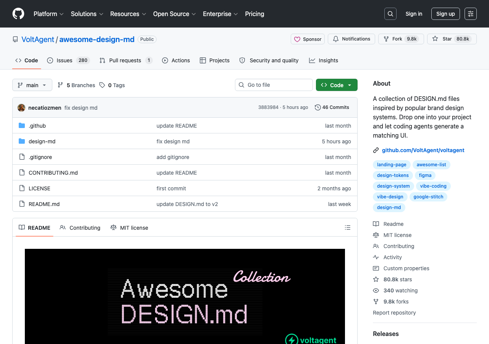
Task: Click the file icon beside README.md
Action: (22, 204)
